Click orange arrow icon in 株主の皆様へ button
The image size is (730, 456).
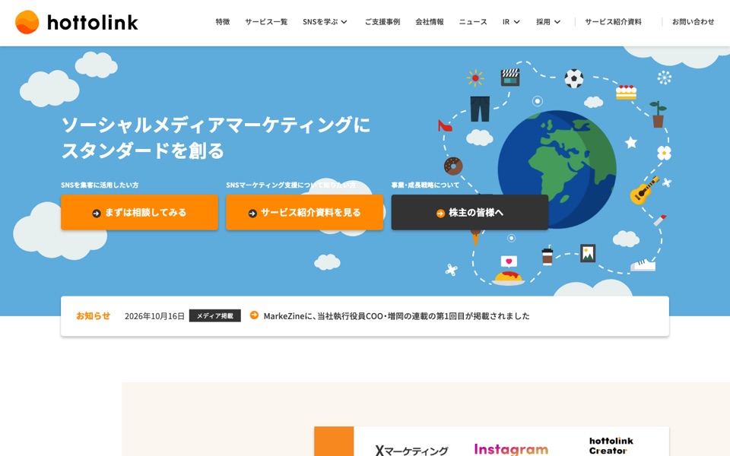[440, 214]
